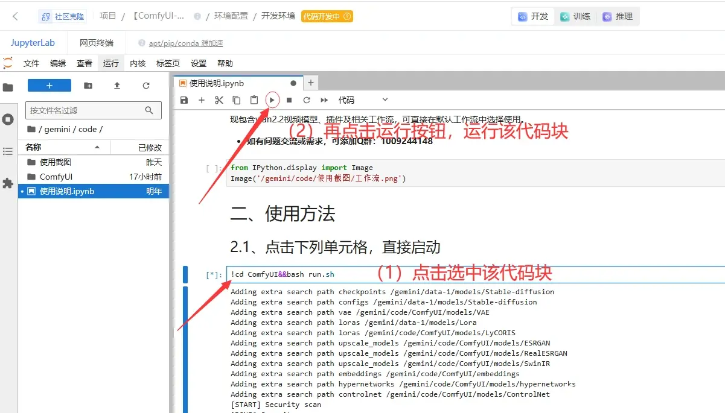Image resolution: width=725 pixels, height=413 pixels.
Task: Click the 代码开发中 status badge
Action: click(327, 16)
